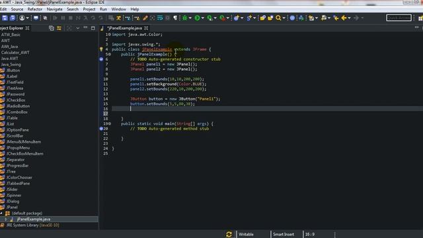Open the Search menu

pos(73,9)
